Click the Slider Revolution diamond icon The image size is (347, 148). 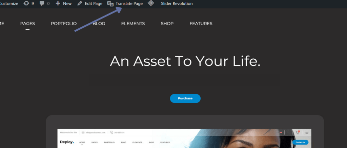(x=151, y=3)
